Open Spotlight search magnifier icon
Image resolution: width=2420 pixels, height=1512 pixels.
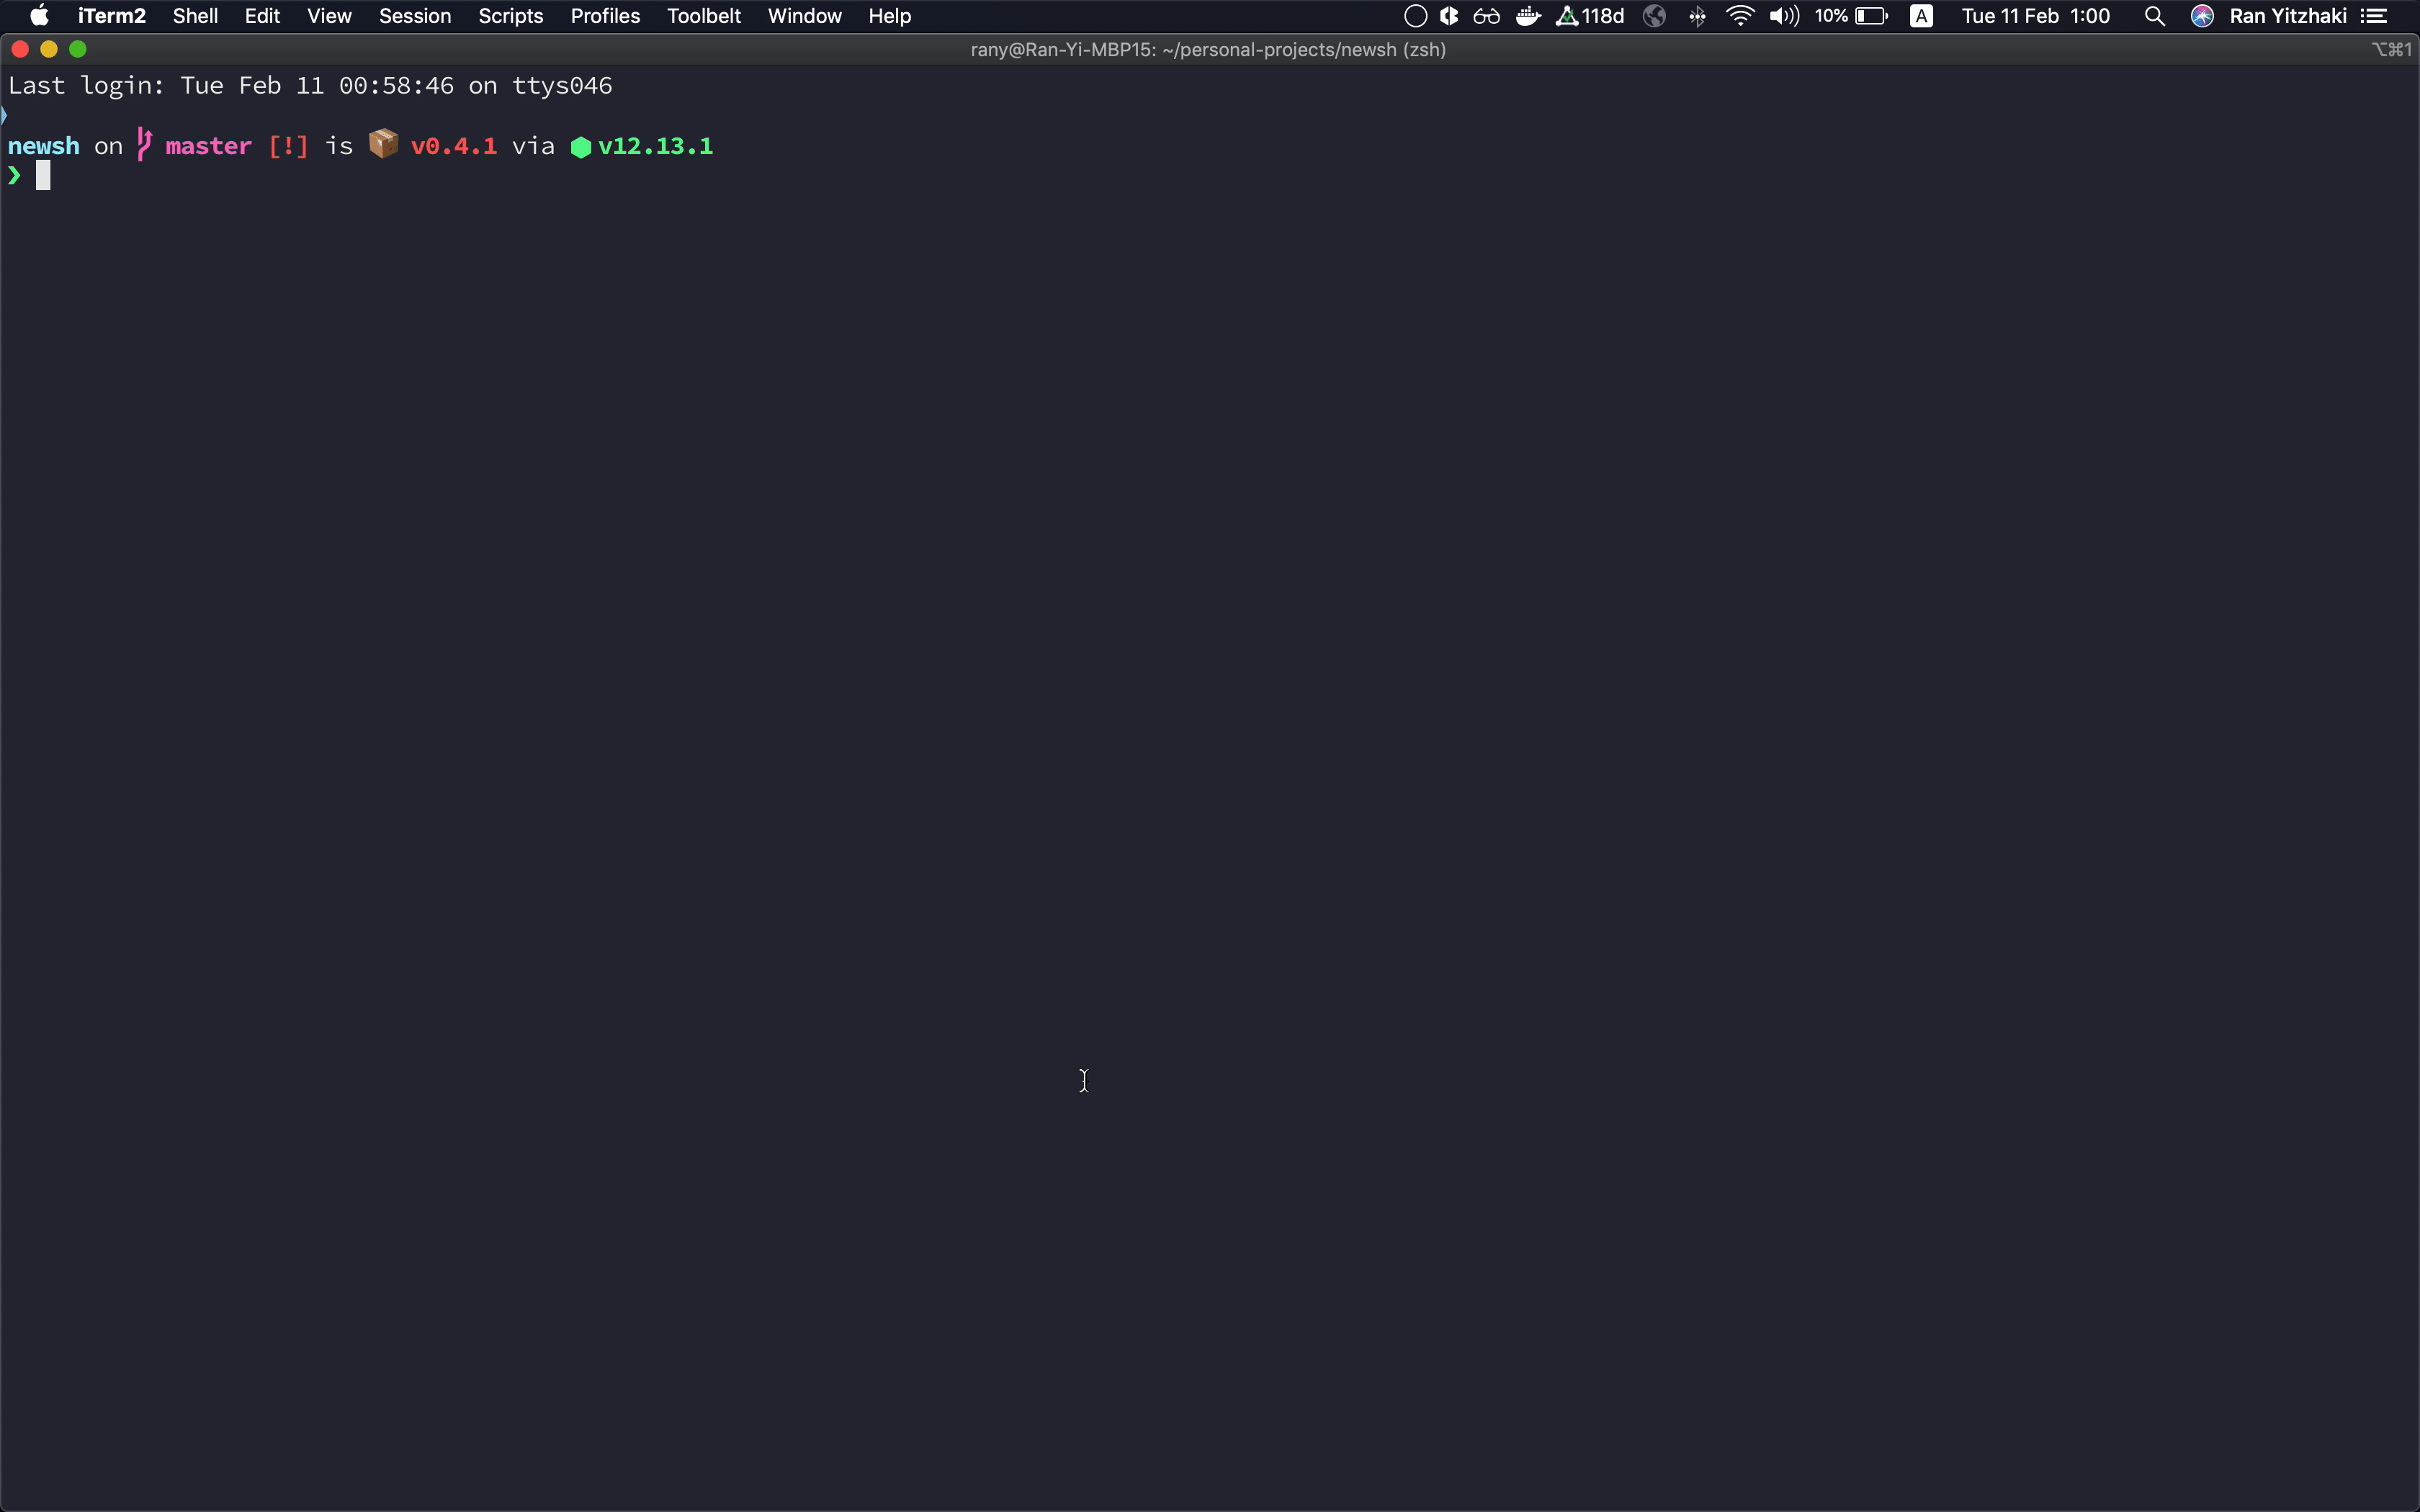coord(2155,16)
